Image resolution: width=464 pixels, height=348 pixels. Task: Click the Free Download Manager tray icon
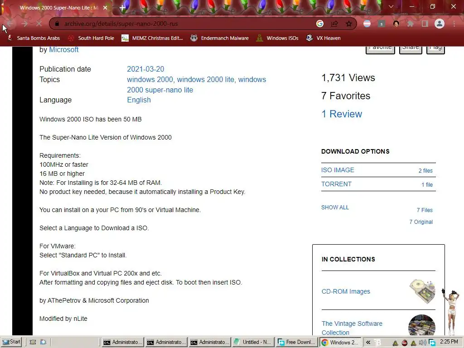tap(432, 343)
